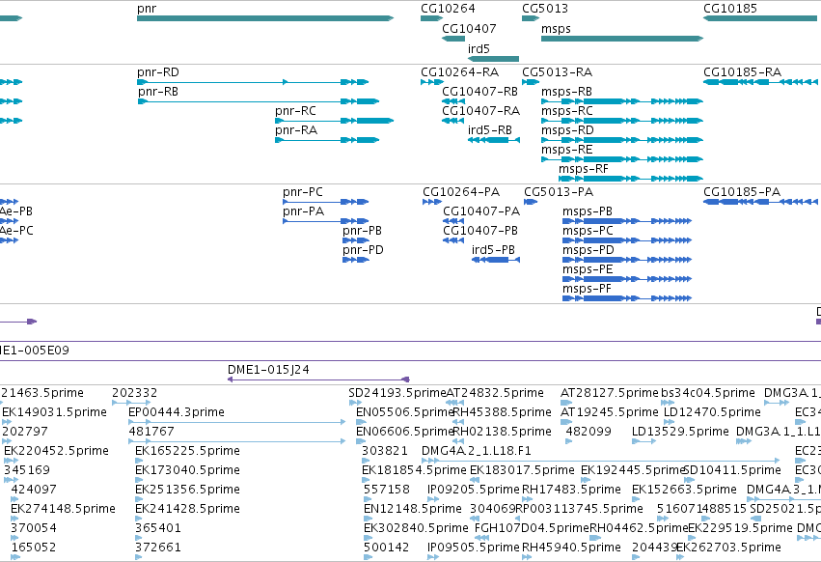Select protein pnr-PB

(356, 240)
